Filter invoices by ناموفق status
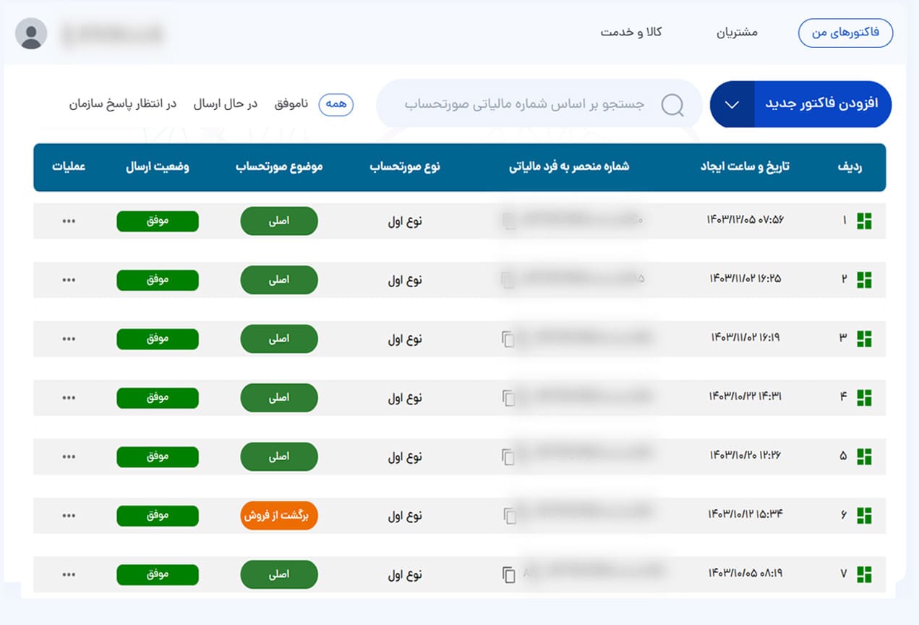The height and width of the screenshot is (625, 919). coord(291,104)
